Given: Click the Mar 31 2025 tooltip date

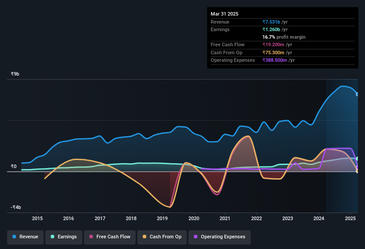Looking at the screenshot, I should [225, 14].
